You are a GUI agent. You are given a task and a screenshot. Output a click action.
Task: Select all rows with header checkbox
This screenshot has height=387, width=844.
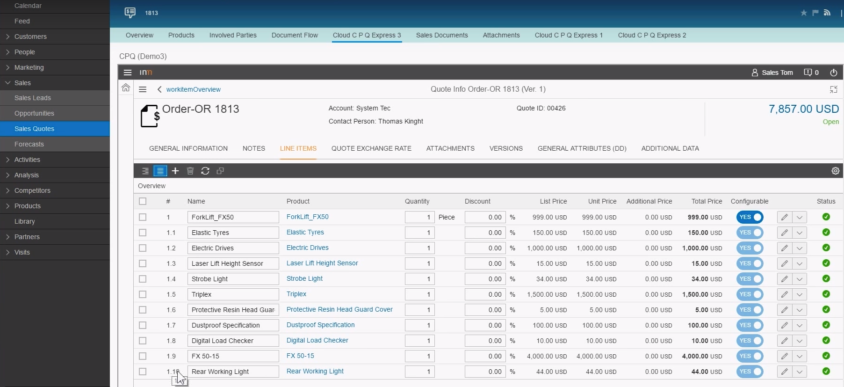(143, 201)
